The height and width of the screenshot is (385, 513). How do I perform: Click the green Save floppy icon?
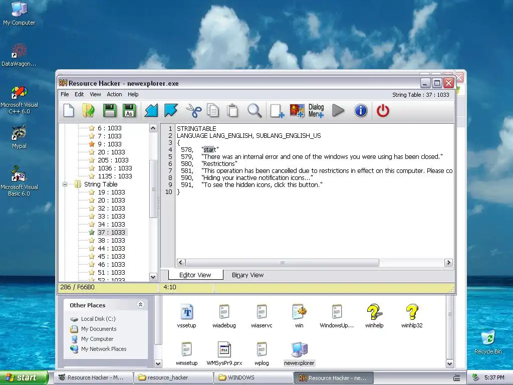point(110,111)
